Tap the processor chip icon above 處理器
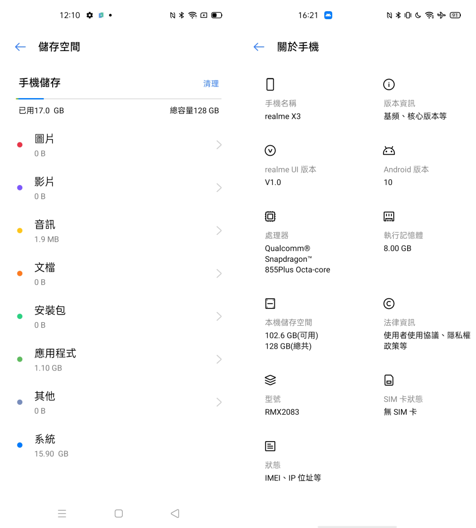 click(270, 216)
